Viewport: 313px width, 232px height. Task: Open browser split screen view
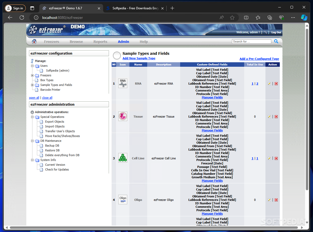click(x=246, y=18)
